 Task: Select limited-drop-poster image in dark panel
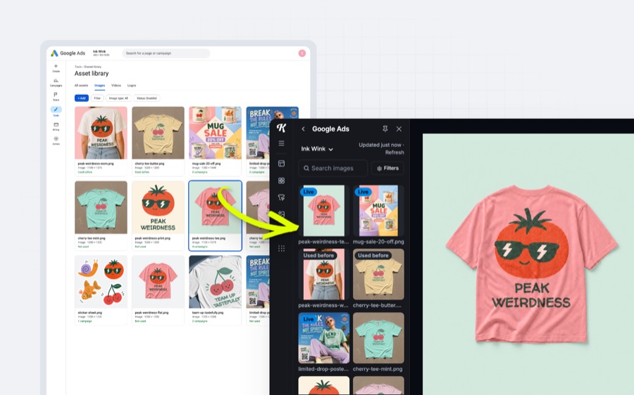click(324, 337)
